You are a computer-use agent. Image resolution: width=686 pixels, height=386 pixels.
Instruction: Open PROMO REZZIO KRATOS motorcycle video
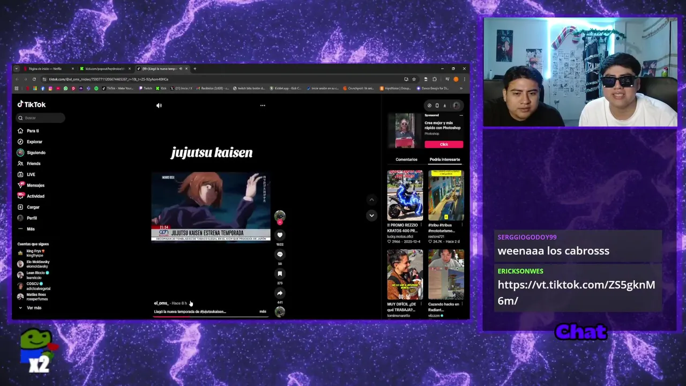pos(405,195)
